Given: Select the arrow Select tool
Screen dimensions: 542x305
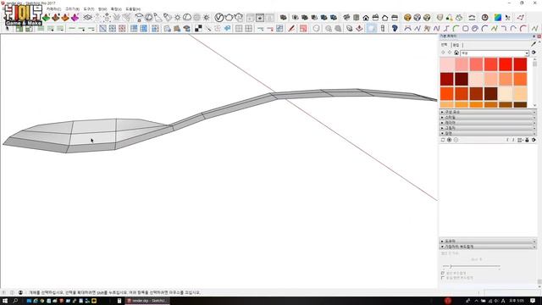Looking at the screenshot, I should pos(8,28).
